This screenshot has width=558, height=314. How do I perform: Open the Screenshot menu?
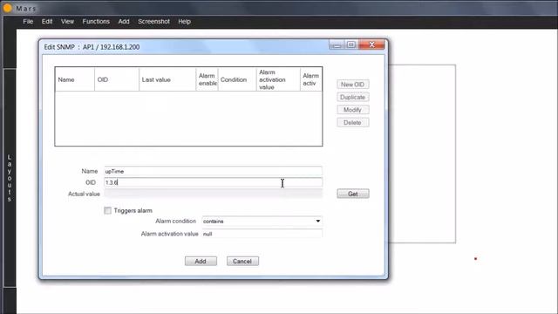153,21
